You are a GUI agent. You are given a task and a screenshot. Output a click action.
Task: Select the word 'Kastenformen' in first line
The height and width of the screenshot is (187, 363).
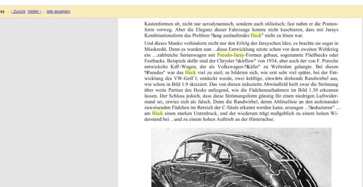[158, 24]
